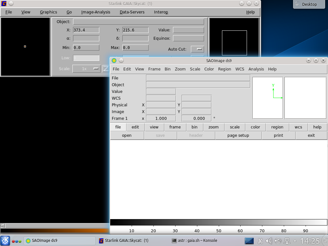Click the GAIA Object input field
The width and height of the screenshot is (328, 246).
pos(138,21)
